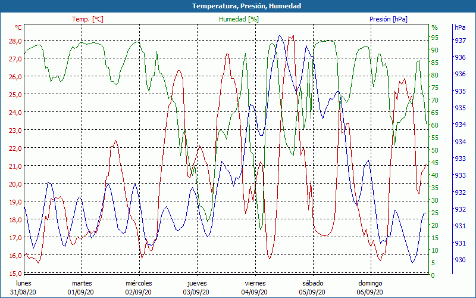
Task: Click the 24,0 temperature axis value
Action: (15, 113)
